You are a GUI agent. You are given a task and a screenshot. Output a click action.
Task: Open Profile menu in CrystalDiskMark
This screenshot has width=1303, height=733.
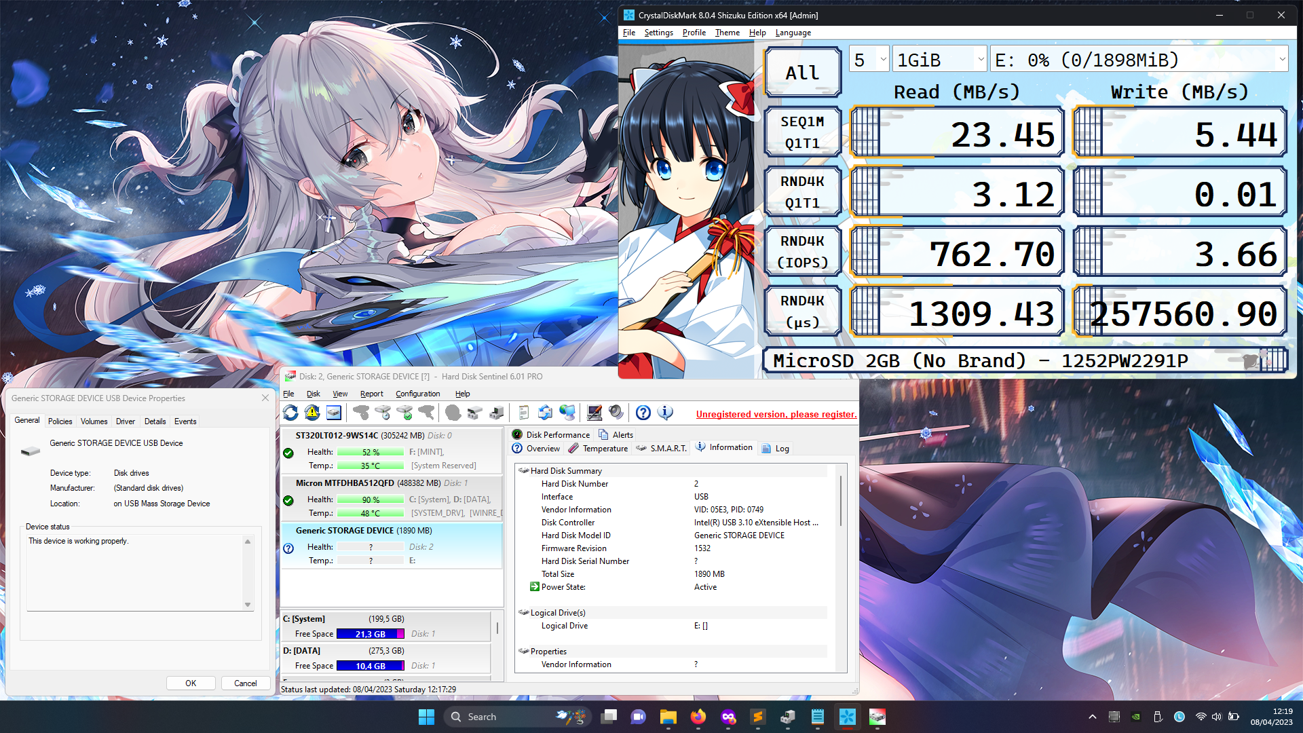pyautogui.click(x=694, y=33)
